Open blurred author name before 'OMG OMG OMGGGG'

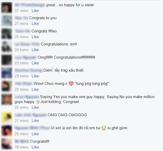pos(31,115)
